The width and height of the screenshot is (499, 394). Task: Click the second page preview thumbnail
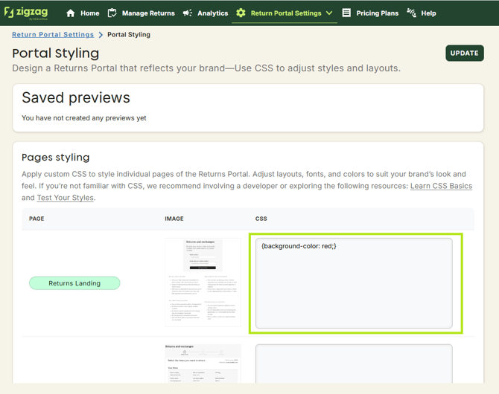(x=203, y=363)
